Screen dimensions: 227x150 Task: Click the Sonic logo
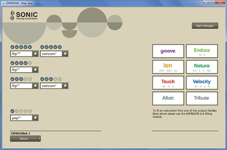tap(24, 16)
